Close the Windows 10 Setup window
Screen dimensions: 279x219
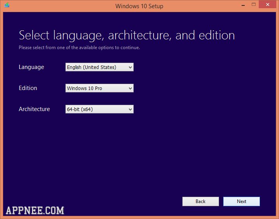[267, 5]
